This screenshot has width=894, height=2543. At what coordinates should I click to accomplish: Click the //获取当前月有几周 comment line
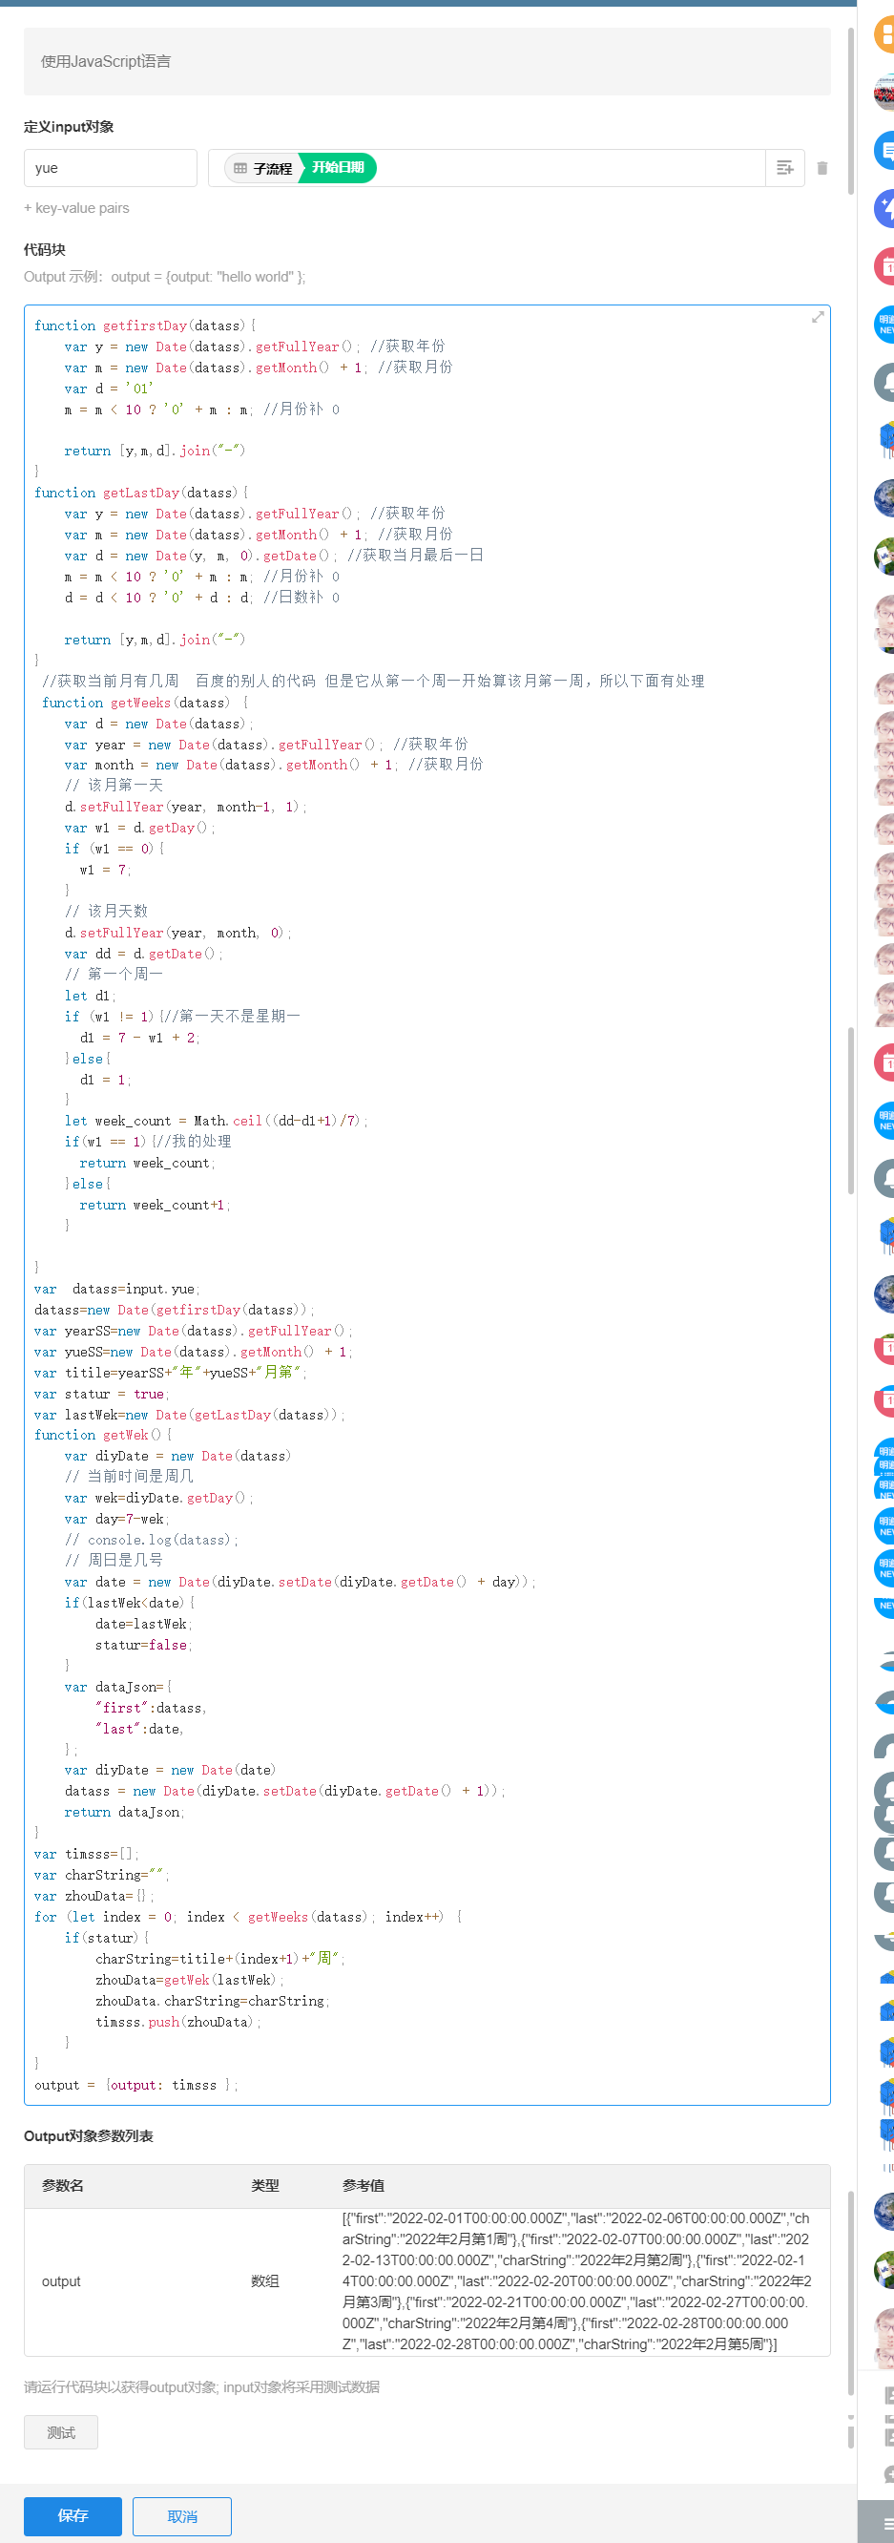[x=373, y=682]
